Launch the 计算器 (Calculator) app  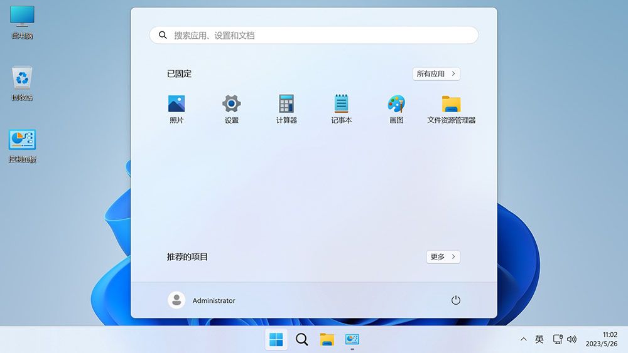[x=286, y=109]
